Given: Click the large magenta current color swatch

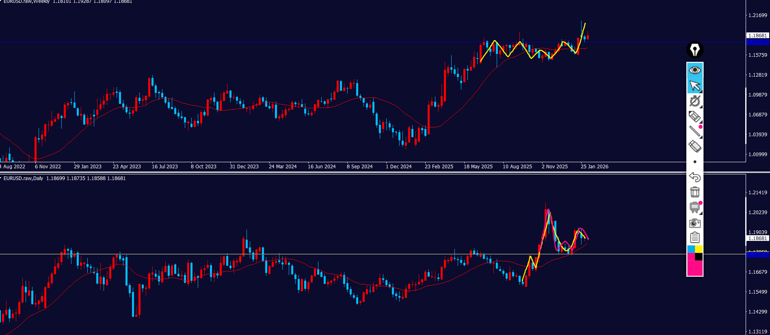Looking at the screenshot, I should (694, 268).
